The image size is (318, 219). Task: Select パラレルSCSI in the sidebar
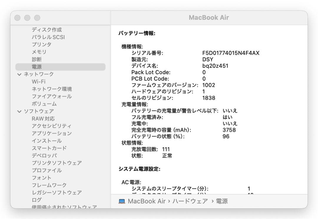pyautogui.click(x=48, y=37)
